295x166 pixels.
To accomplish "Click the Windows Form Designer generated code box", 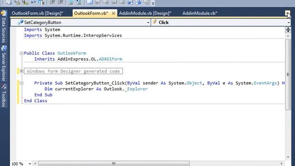I will pos(73,71).
